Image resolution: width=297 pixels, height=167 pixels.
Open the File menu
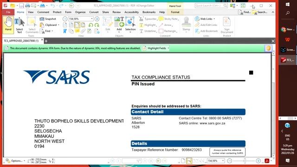click(x=8, y=12)
